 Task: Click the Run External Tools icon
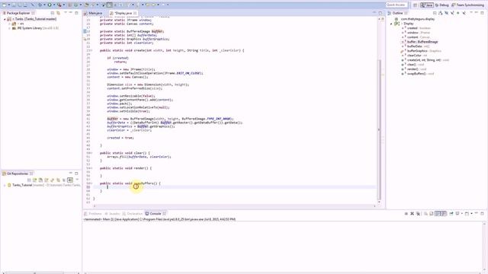tap(59, 5)
